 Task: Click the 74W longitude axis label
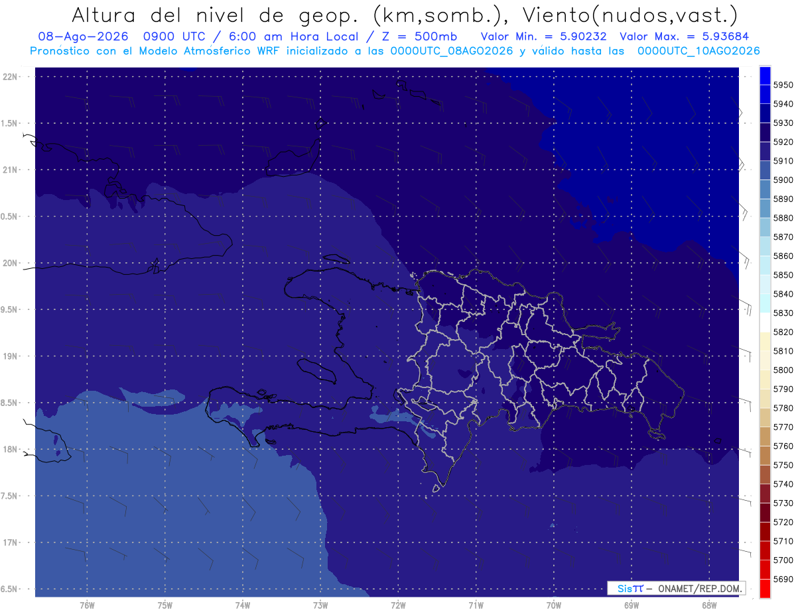pyautogui.click(x=243, y=605)
